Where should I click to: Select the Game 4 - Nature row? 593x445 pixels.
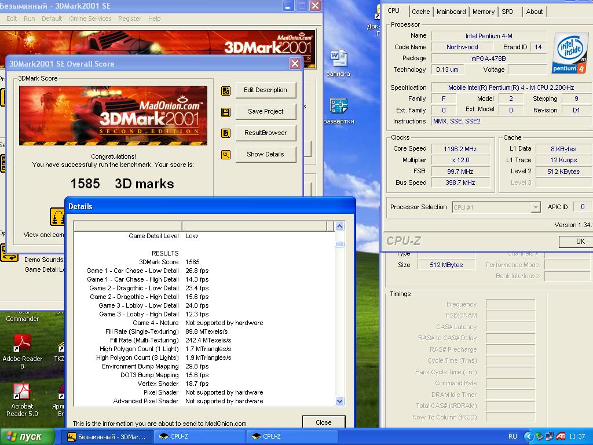(x=204, y=323)
